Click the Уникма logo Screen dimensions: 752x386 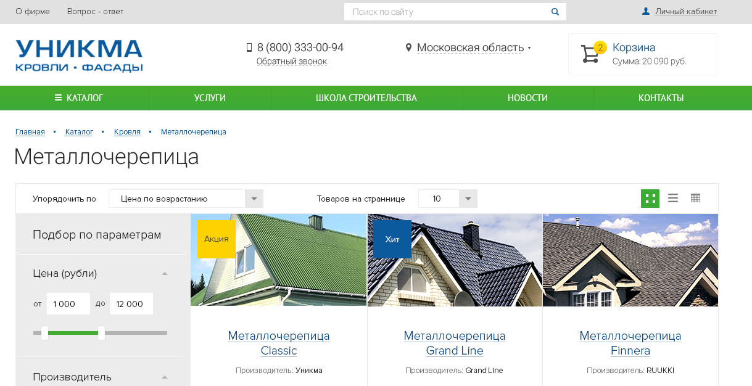79,55
